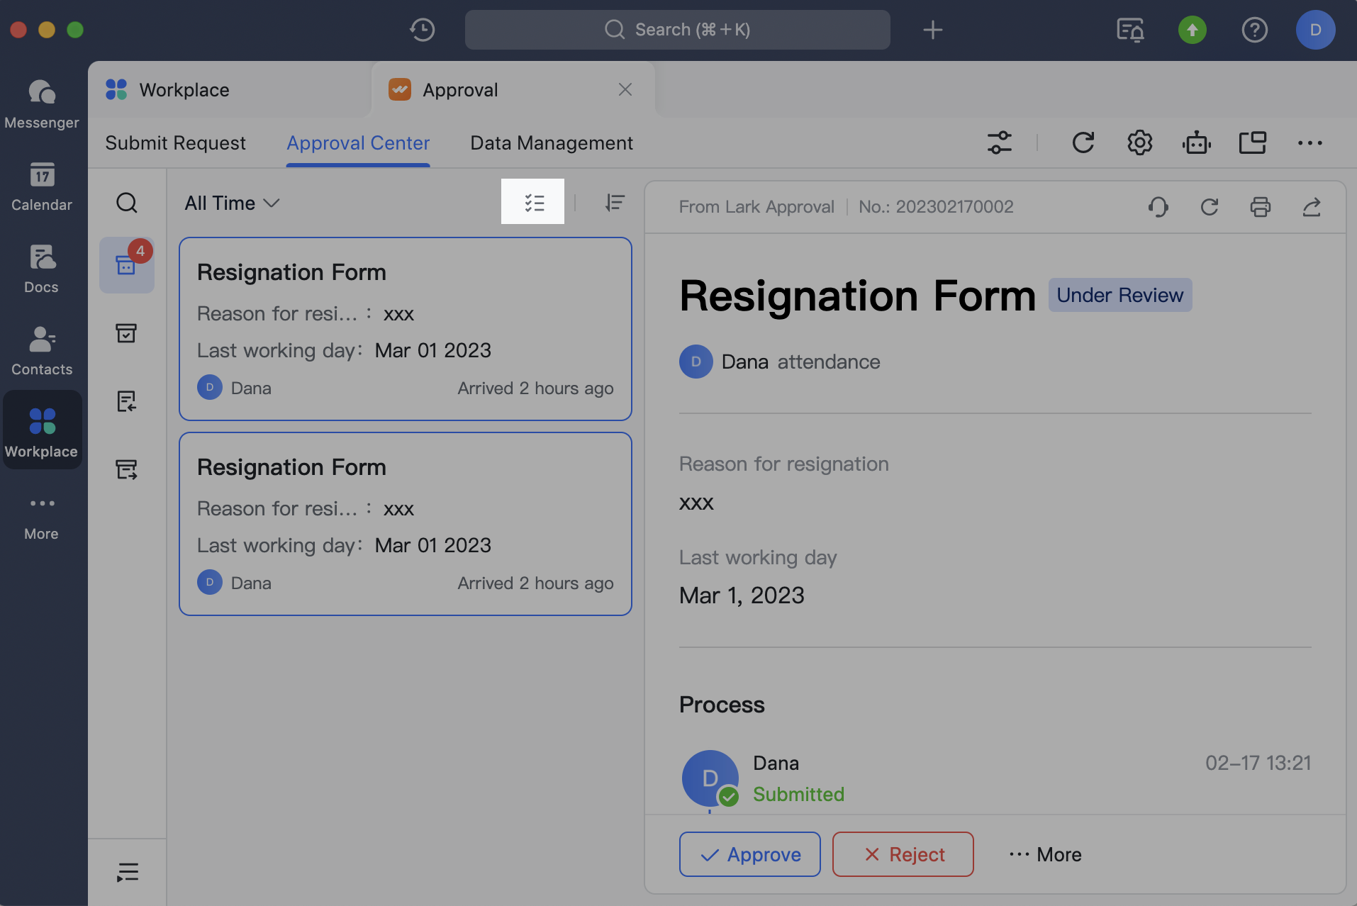Open the approval bot assistant
Image resolution: width=1357 pixels, height=906 pixels.
pyautogui.click(x=1196, y=142)
